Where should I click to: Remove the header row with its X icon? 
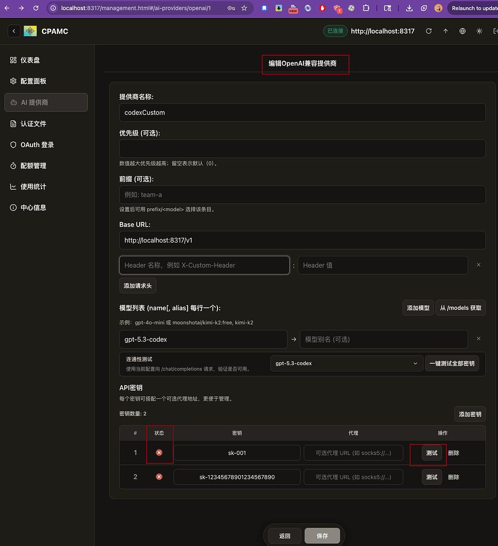[x=478, y=265]
